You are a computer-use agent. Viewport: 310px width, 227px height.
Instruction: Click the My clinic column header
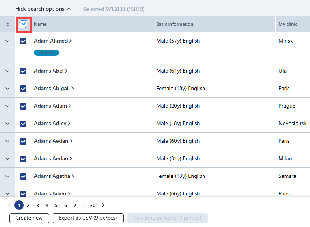point(288,24)
